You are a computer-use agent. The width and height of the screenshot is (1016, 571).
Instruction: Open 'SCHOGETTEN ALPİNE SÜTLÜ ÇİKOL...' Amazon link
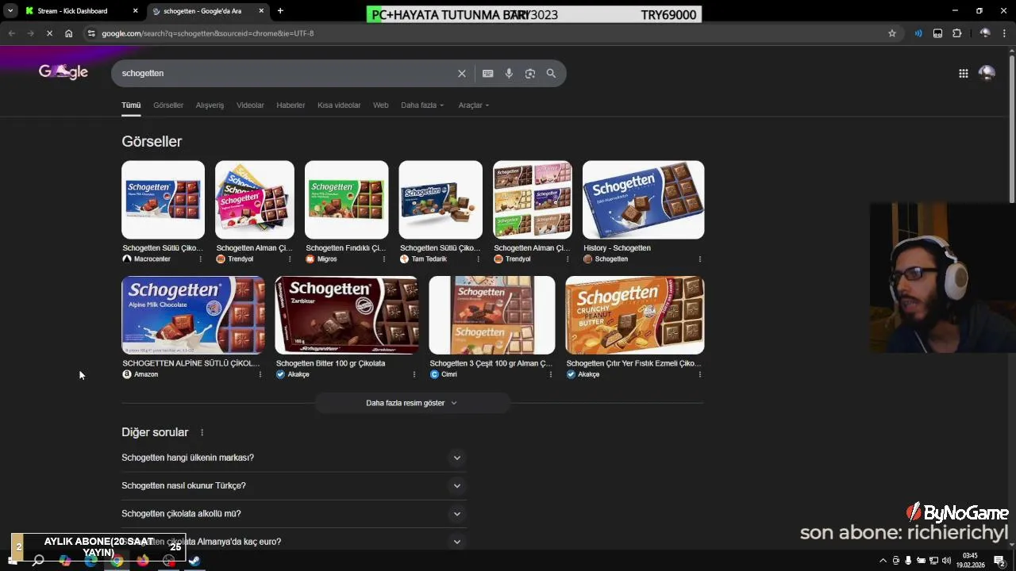(x=190, y=363)
